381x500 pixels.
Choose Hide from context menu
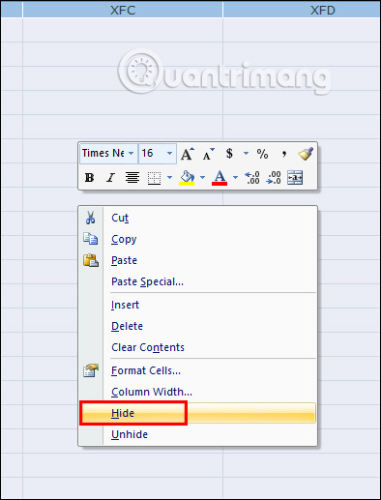(x=198, y=413)
